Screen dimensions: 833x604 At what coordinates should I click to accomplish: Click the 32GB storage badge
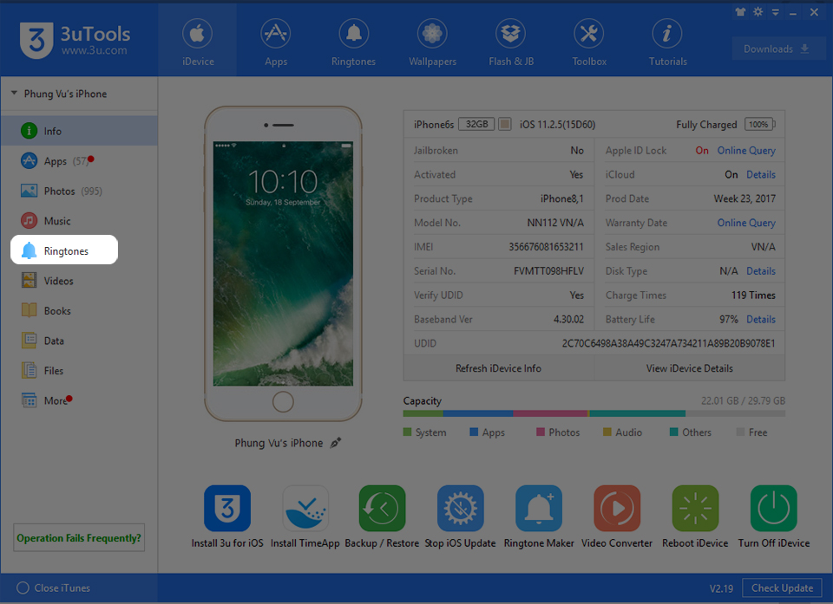coord(476,124)
